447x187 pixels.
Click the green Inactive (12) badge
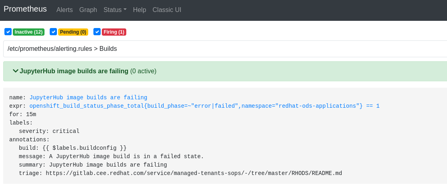(28, 32)
